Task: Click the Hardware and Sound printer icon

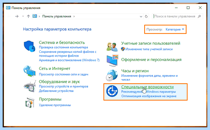Action: [30, 86]
